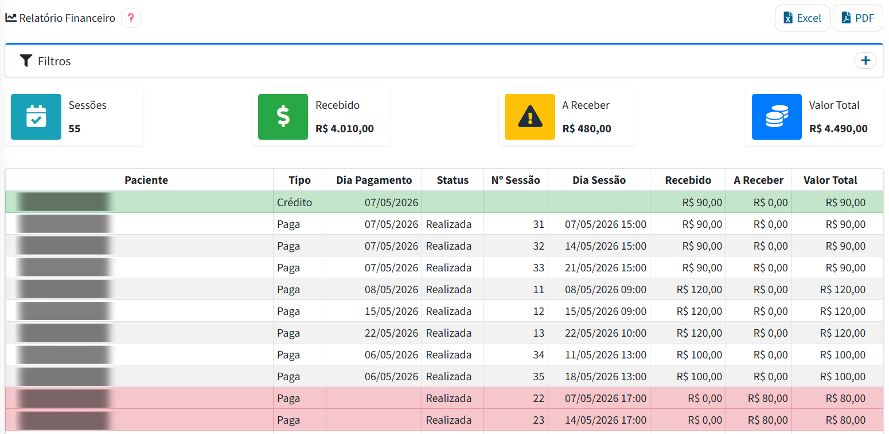
Task: Click the green dollar Recebido icon
Action: click(x=283, y=117)
